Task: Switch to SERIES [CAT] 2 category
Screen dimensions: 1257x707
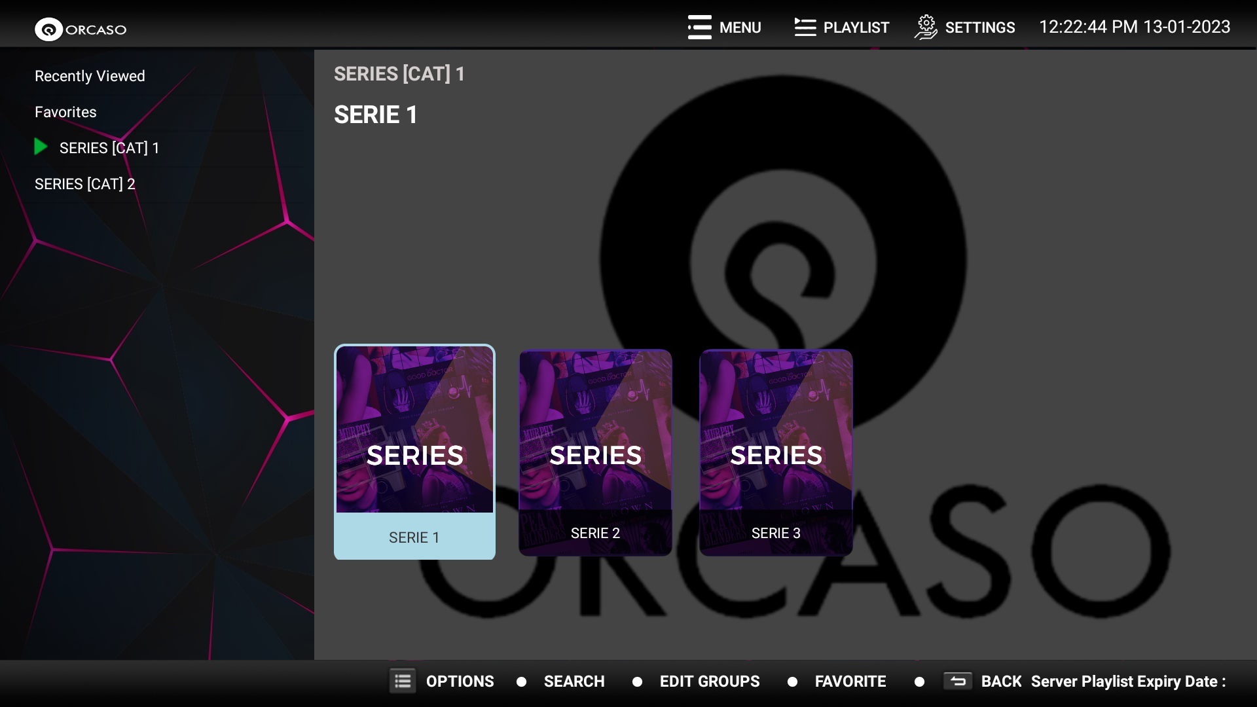Action: pos(85,184)
